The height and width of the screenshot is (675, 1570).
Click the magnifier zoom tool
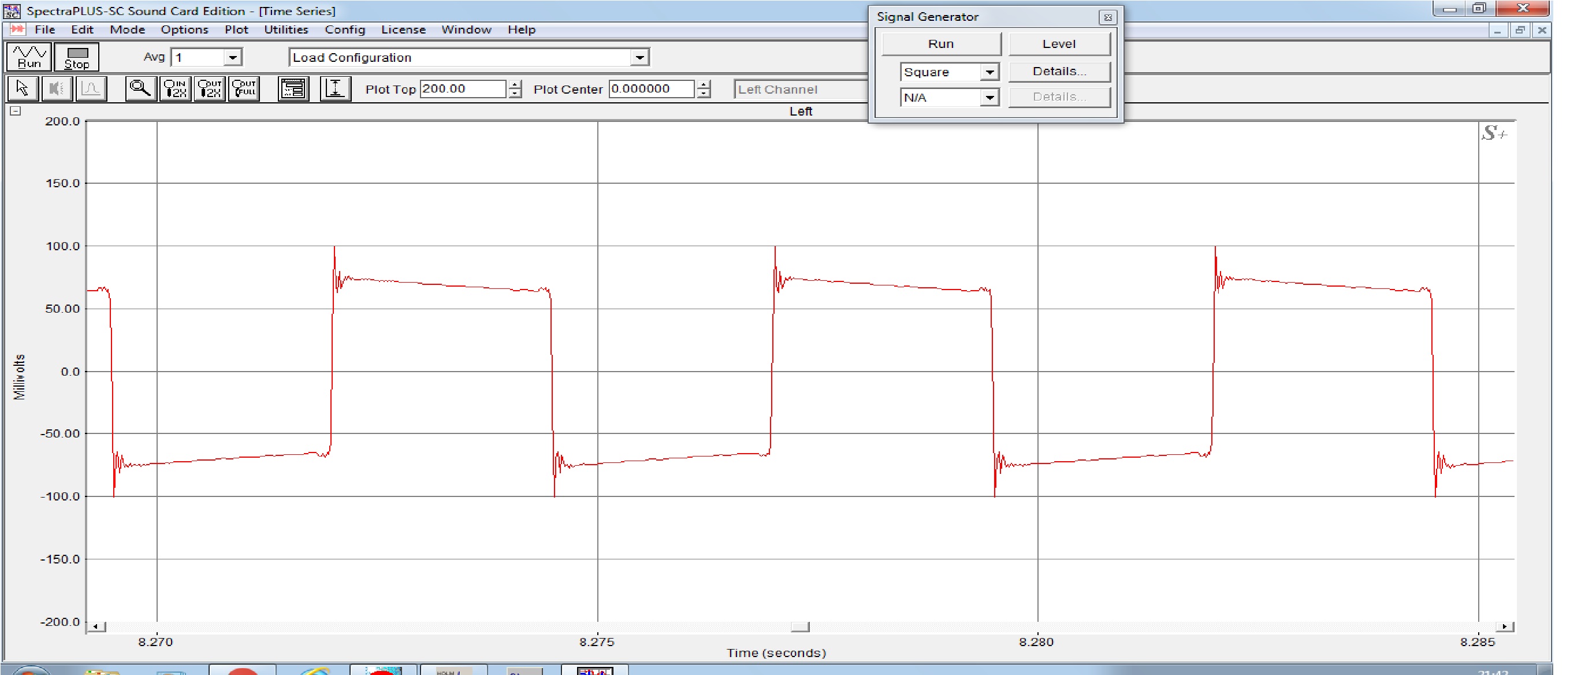tap(141, 89)
